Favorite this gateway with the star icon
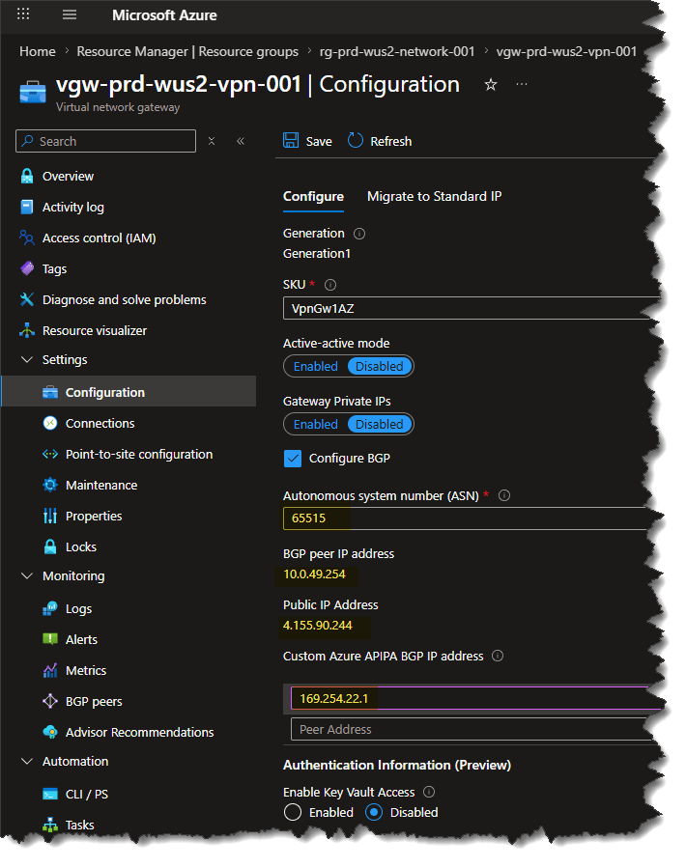Viewport: 686px width, 868px height. tap(491, 85)
